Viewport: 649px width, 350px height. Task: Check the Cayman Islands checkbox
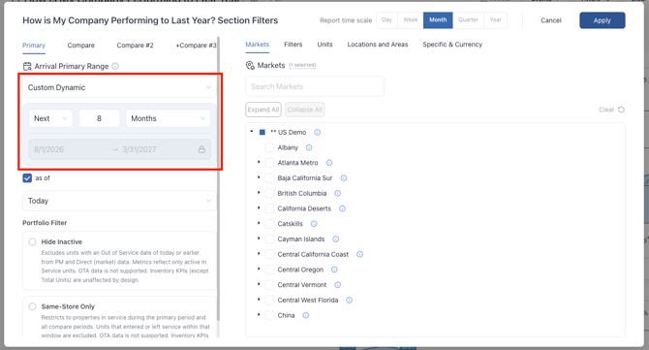[x=269, y=239]
